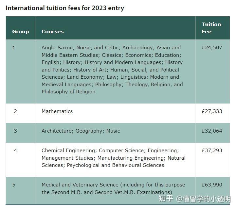The image size is (237, 209).
Task: Click group number 1 cell
Action: [x=14, y=48]
